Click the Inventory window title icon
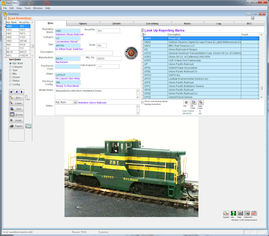The image size is (269, 236). (5, 14)
